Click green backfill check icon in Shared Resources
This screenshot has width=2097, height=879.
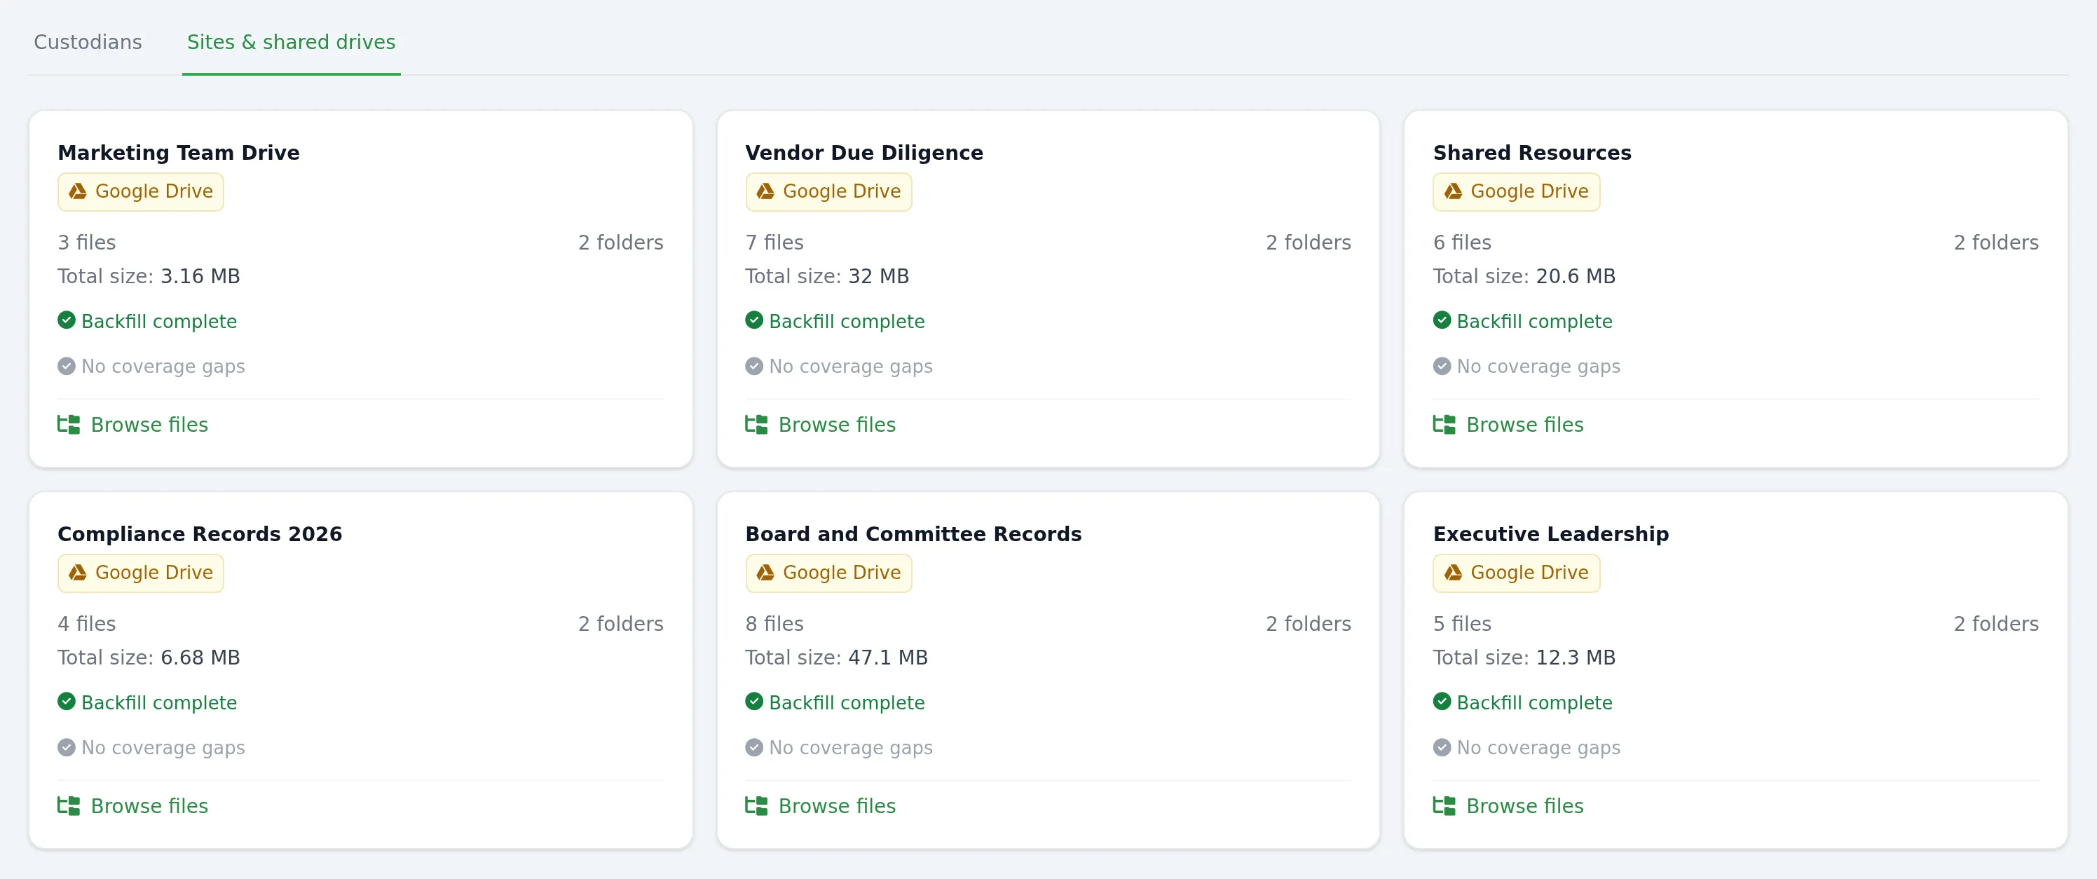click(x=1442, y=320)
